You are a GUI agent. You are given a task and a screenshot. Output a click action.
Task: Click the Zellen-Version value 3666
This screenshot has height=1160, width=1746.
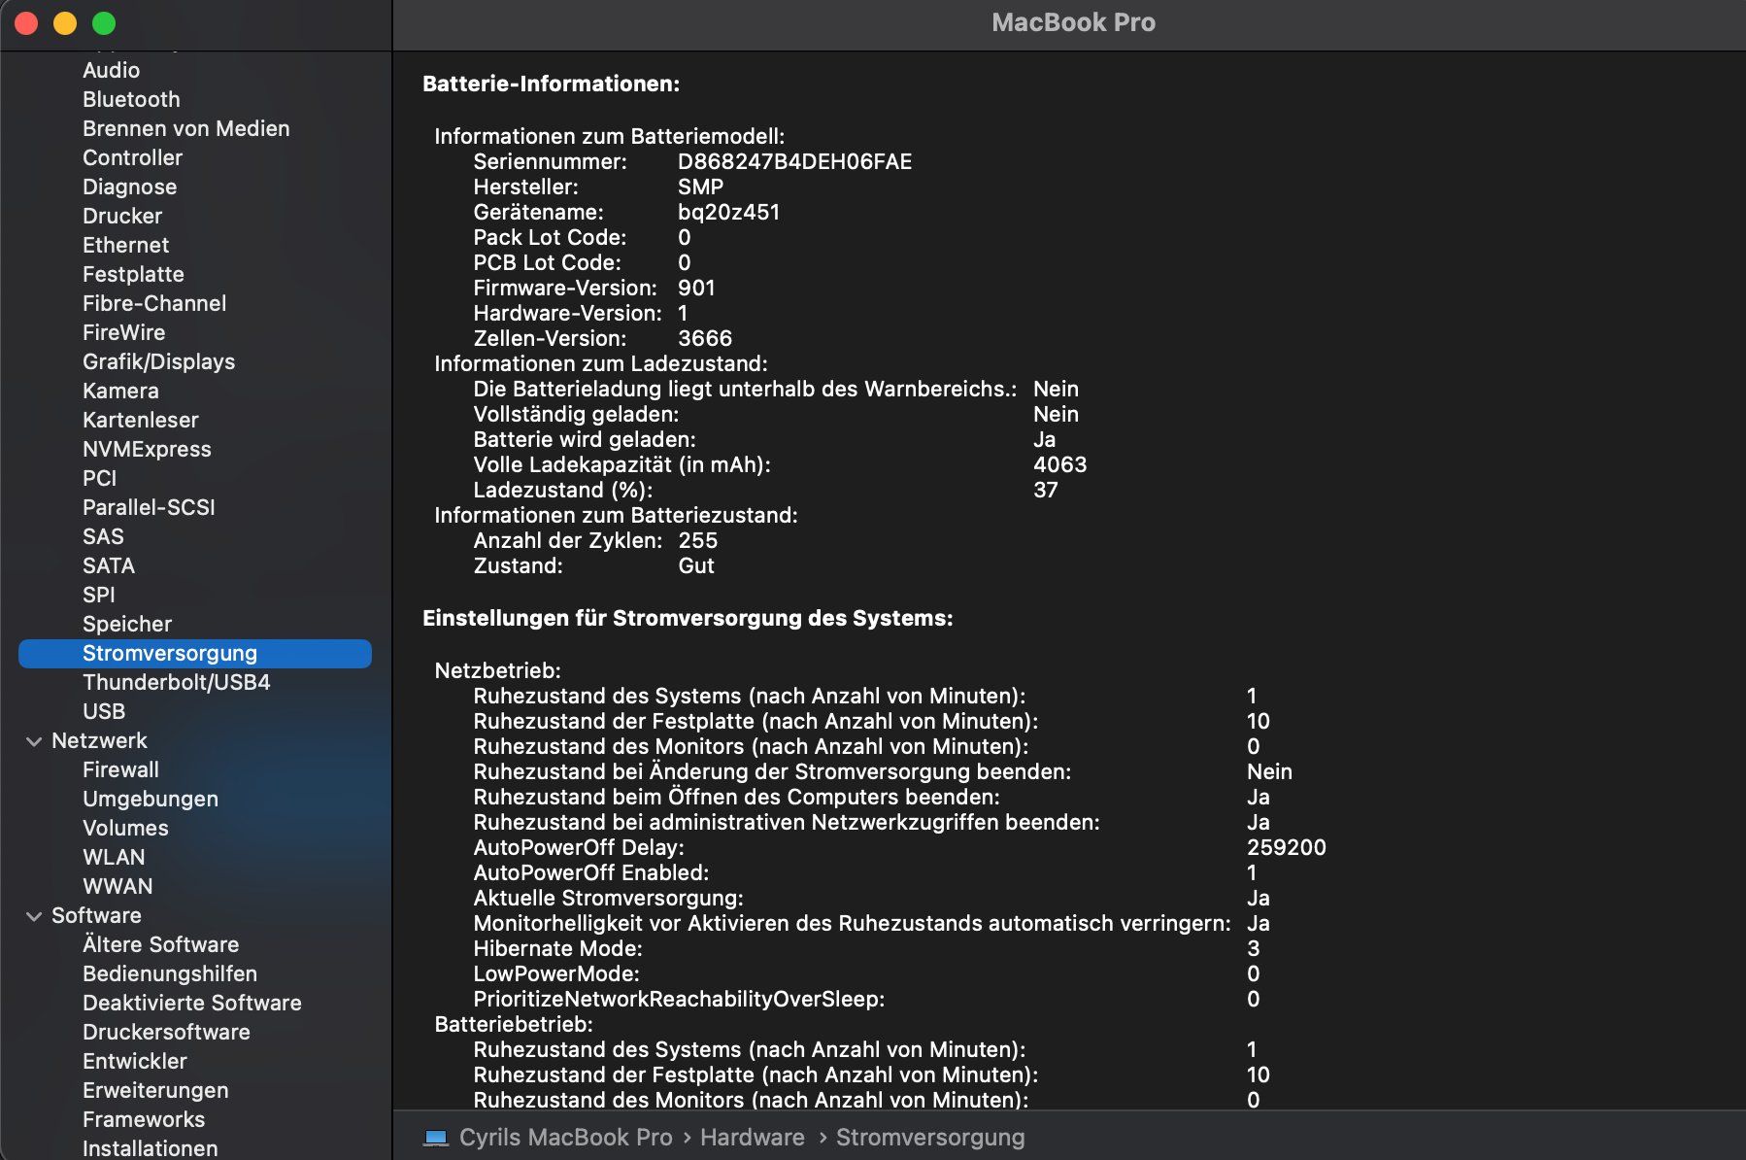point(705,338)
